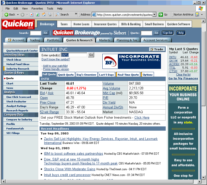Click the Print icon in the toolbar

click(50, 14)
